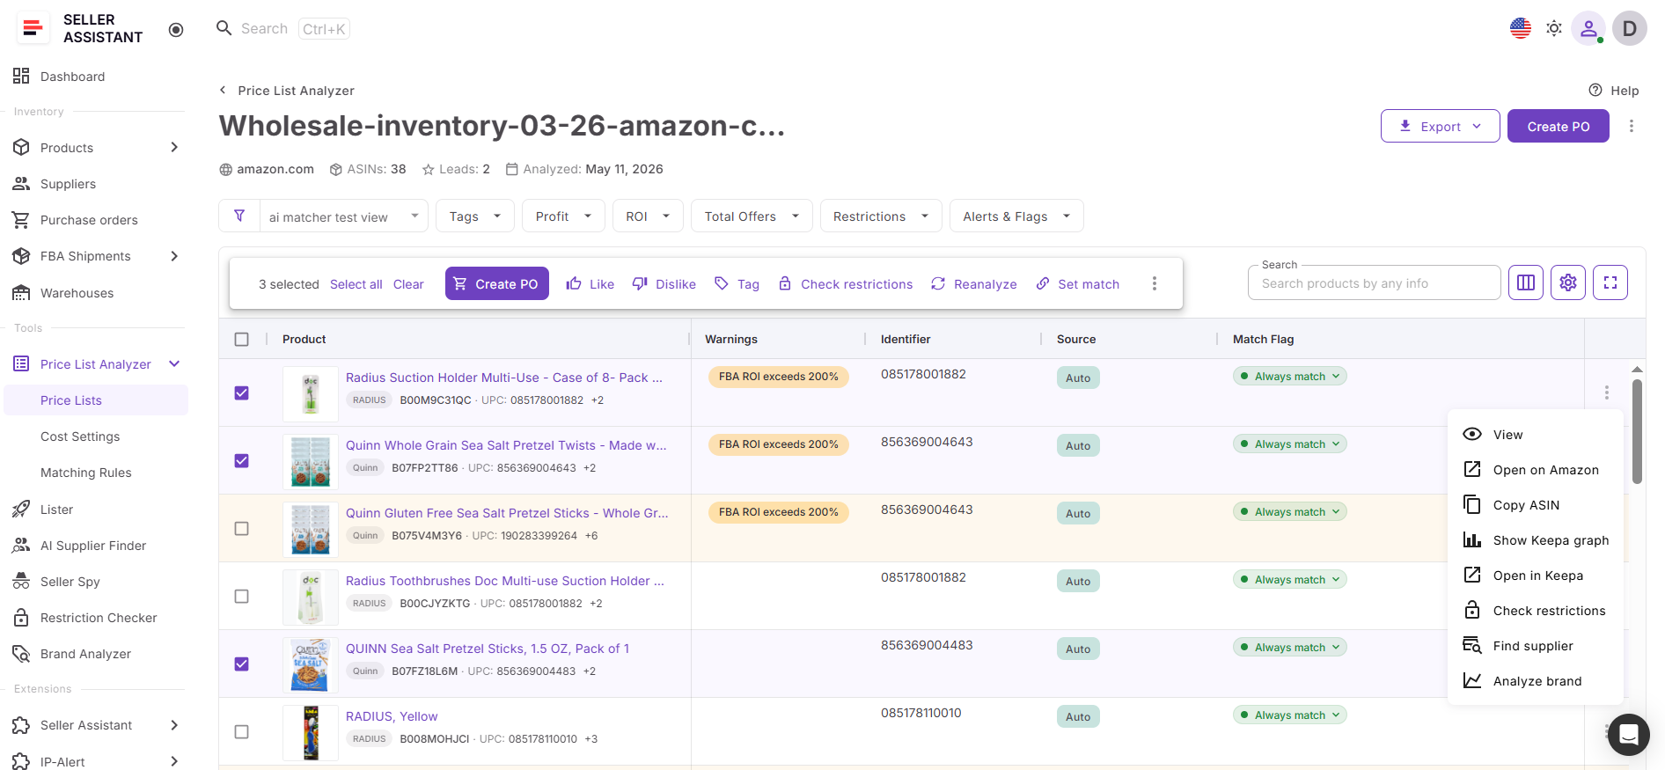Click the sidebar collapse radio icon

pos(176,30)
